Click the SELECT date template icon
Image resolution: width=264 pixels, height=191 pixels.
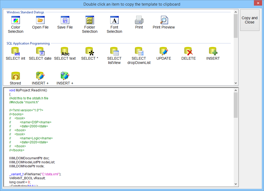40,51
